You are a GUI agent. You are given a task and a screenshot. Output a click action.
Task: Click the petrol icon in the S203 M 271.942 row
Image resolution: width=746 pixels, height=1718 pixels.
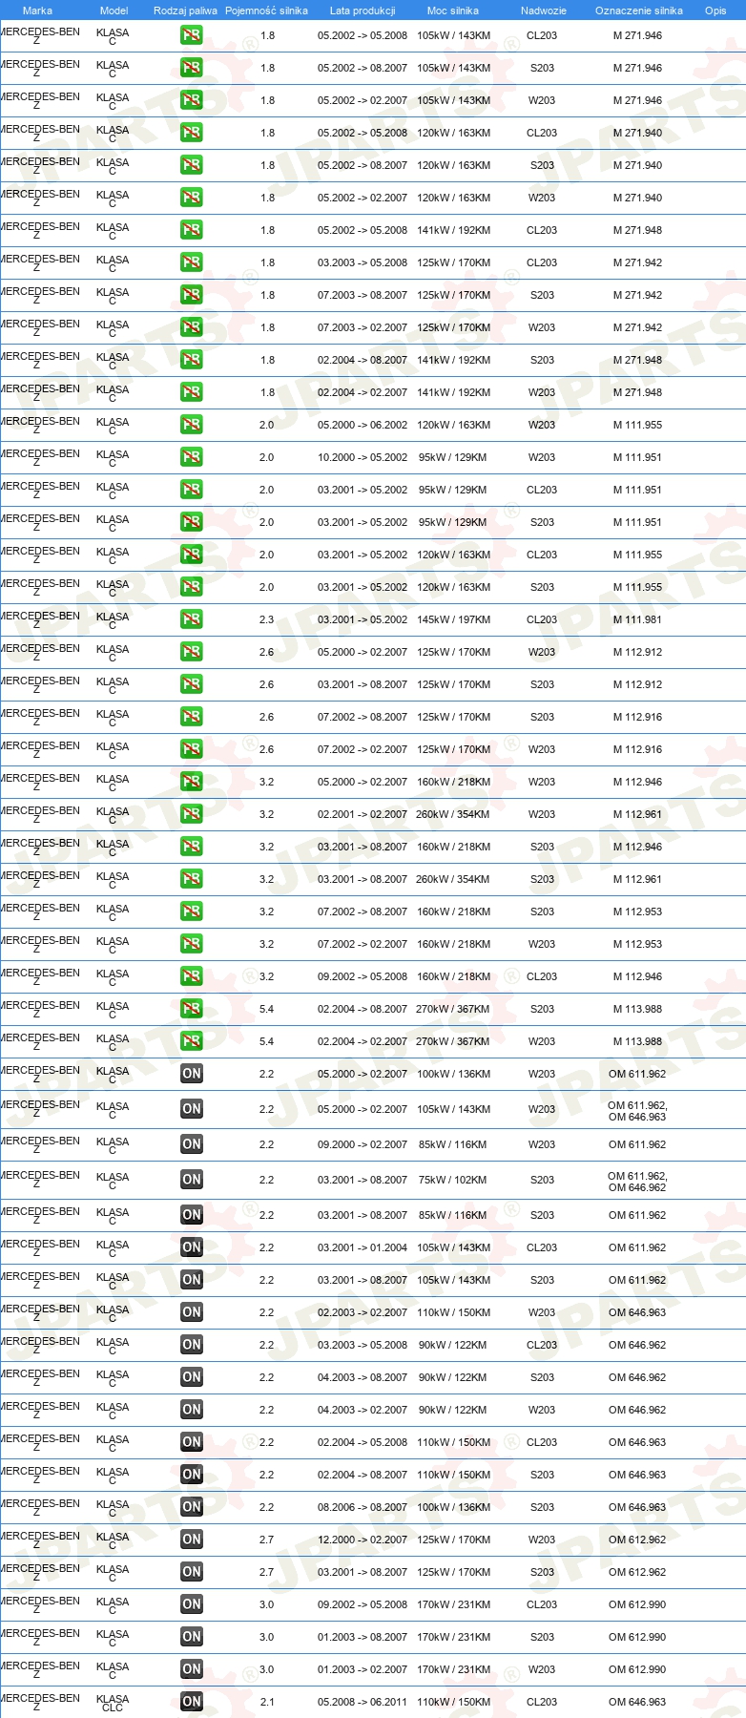[x=191, y=295]
